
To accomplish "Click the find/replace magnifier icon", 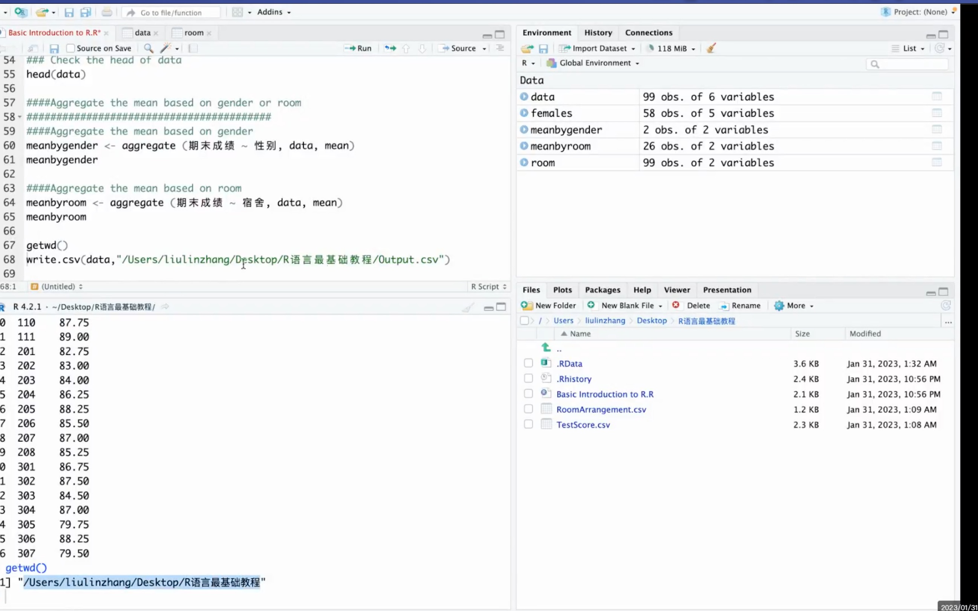I will pyautogui.click(x=148, y=49).
